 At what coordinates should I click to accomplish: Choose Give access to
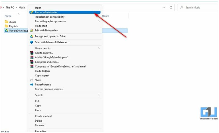coord(65,48)
